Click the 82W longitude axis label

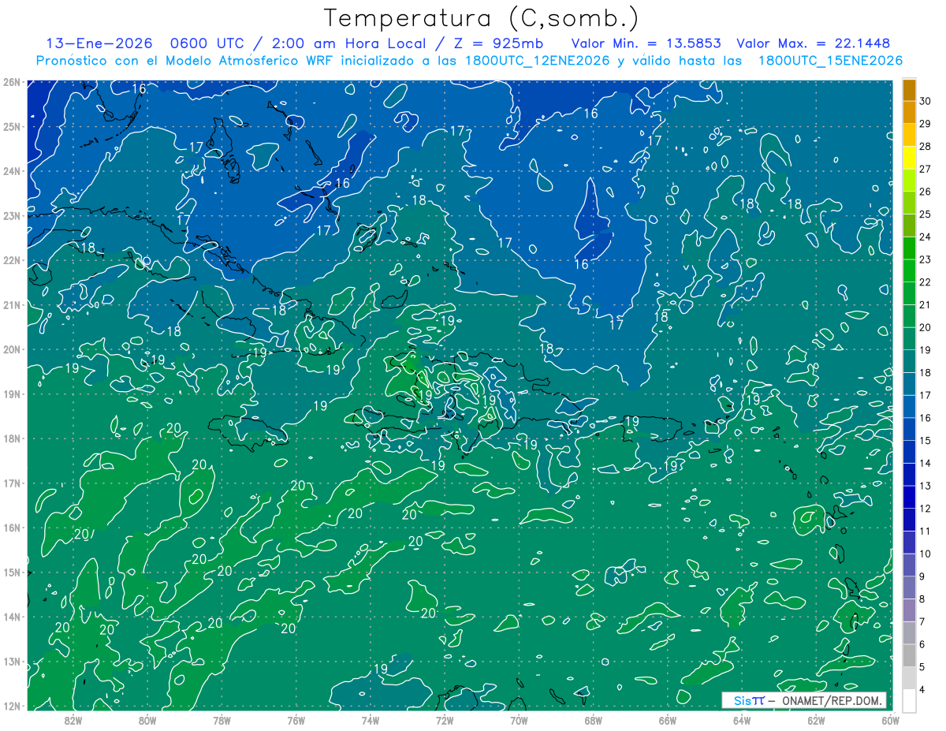point(73,720)
